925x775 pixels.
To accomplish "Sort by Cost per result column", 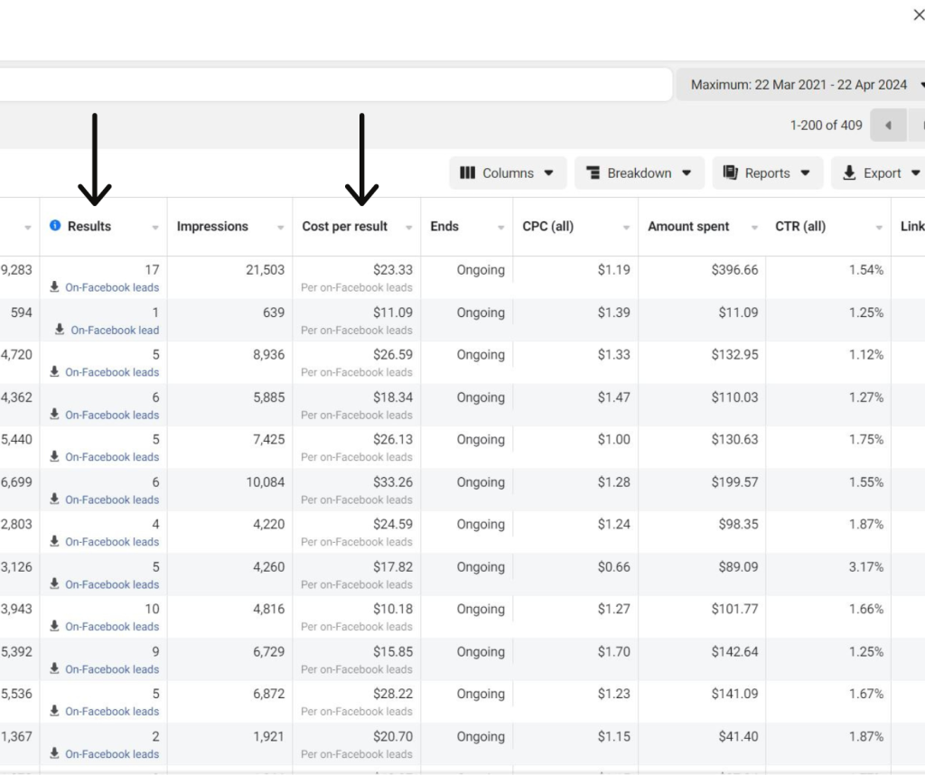I will (x=345, y=227).
